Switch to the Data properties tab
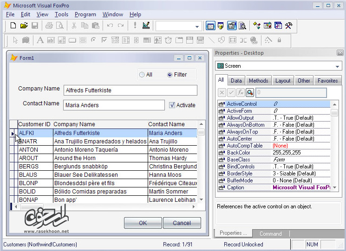346x251 pixels. [x=236, y=81]
